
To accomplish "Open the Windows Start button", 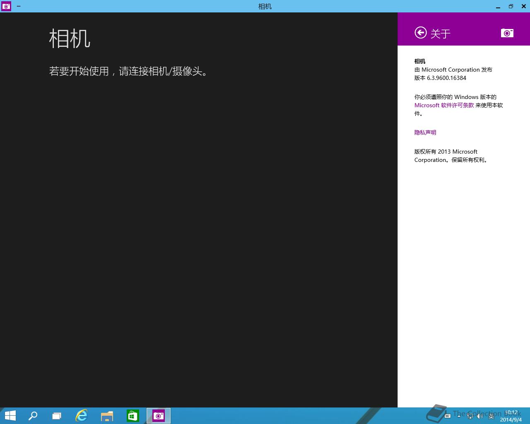I will pos(10,416).
